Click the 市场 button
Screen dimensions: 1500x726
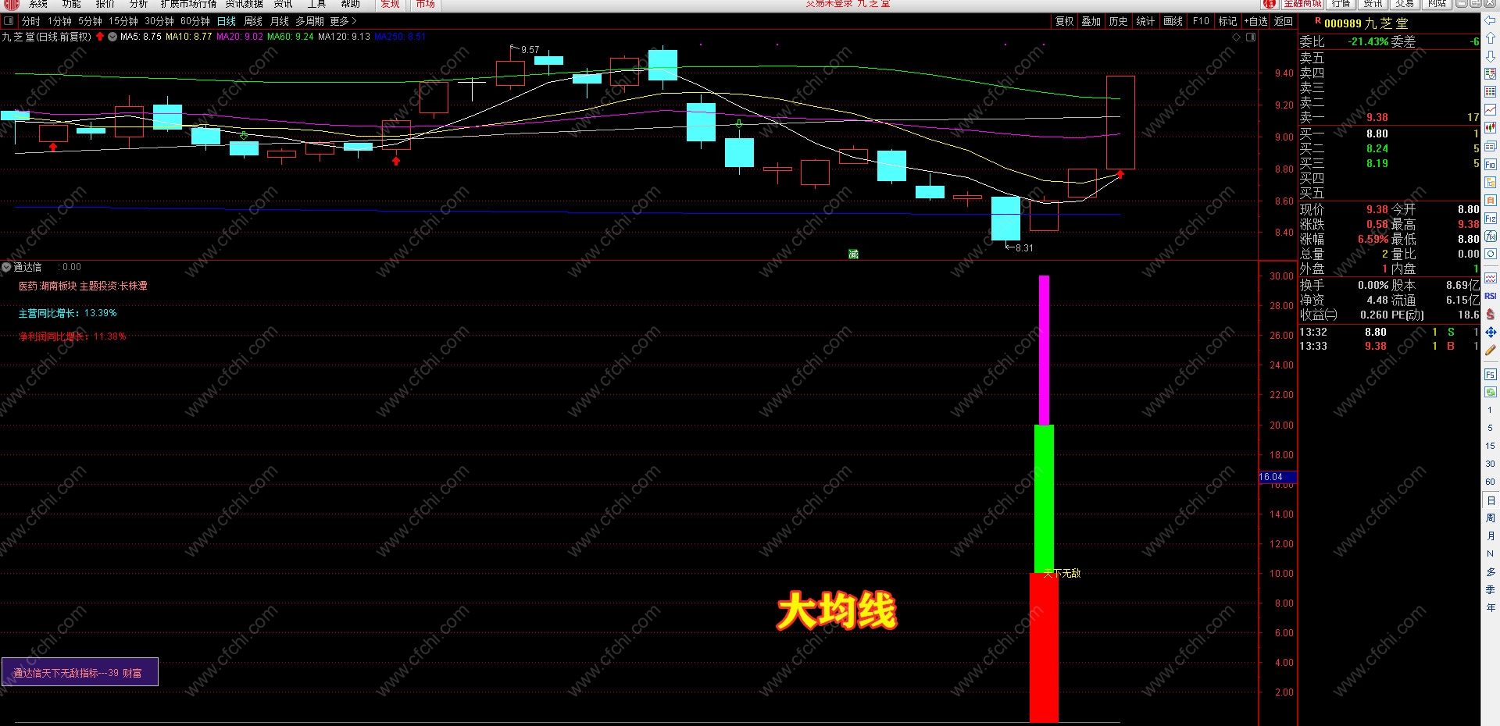[x=425, y=4]
